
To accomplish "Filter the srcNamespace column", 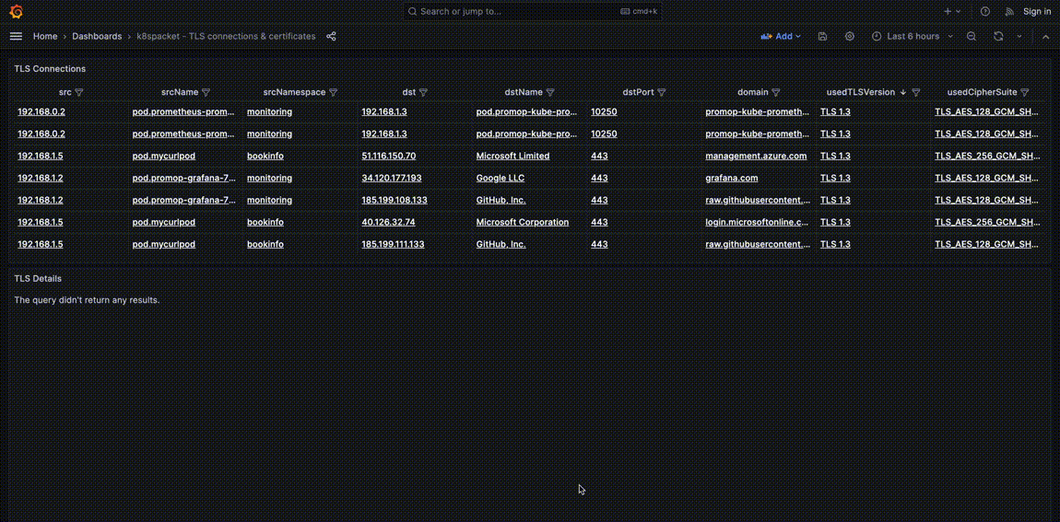I will pos(334,92).
